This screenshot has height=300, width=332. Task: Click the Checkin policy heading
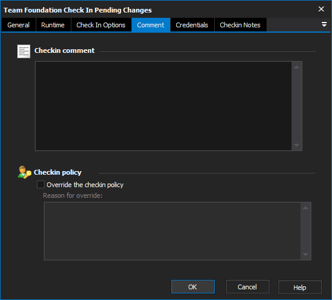click(x=58, y=172)
